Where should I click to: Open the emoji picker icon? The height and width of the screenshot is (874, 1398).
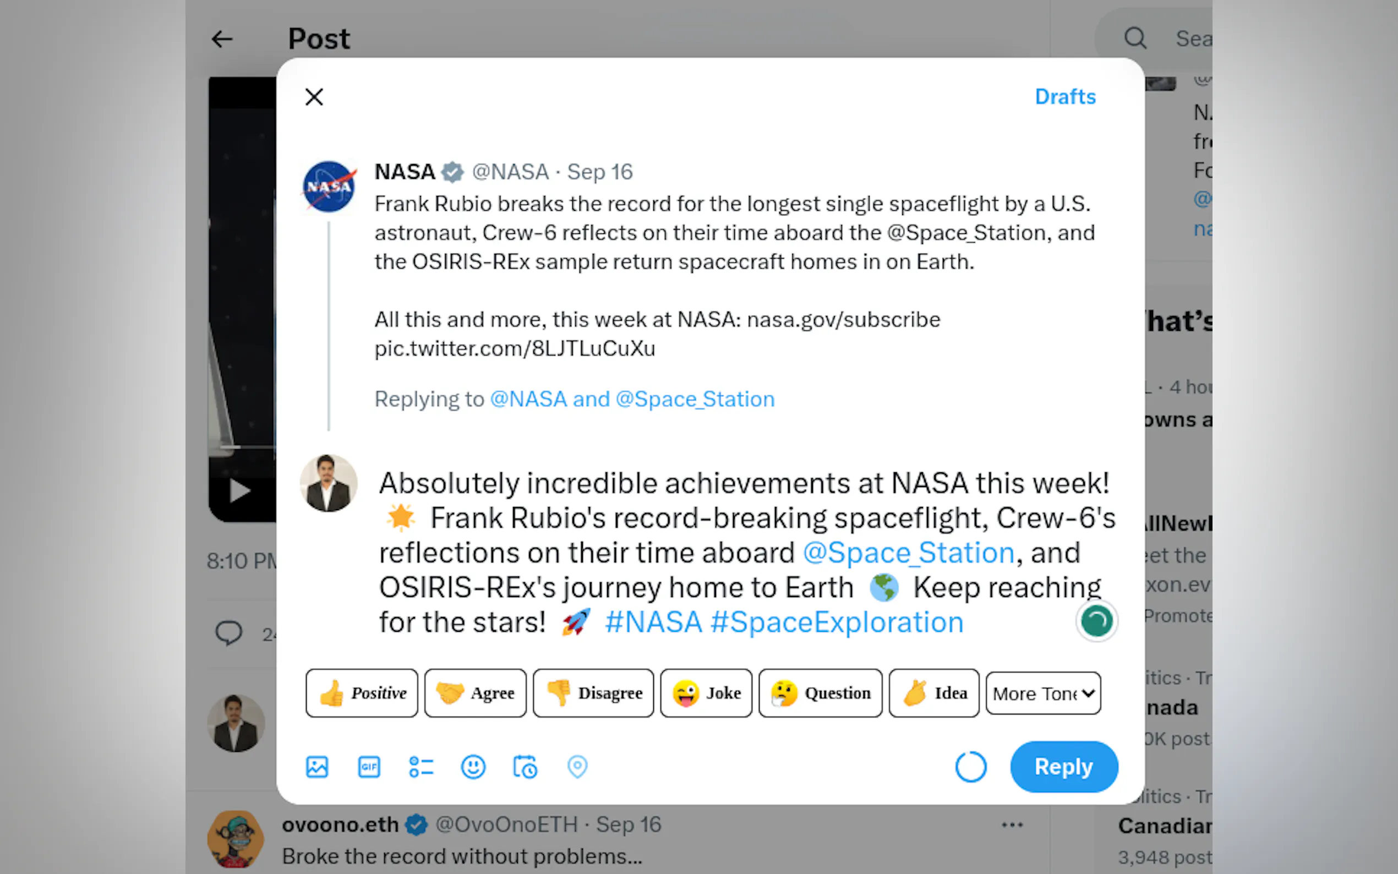tap(473, 767)
